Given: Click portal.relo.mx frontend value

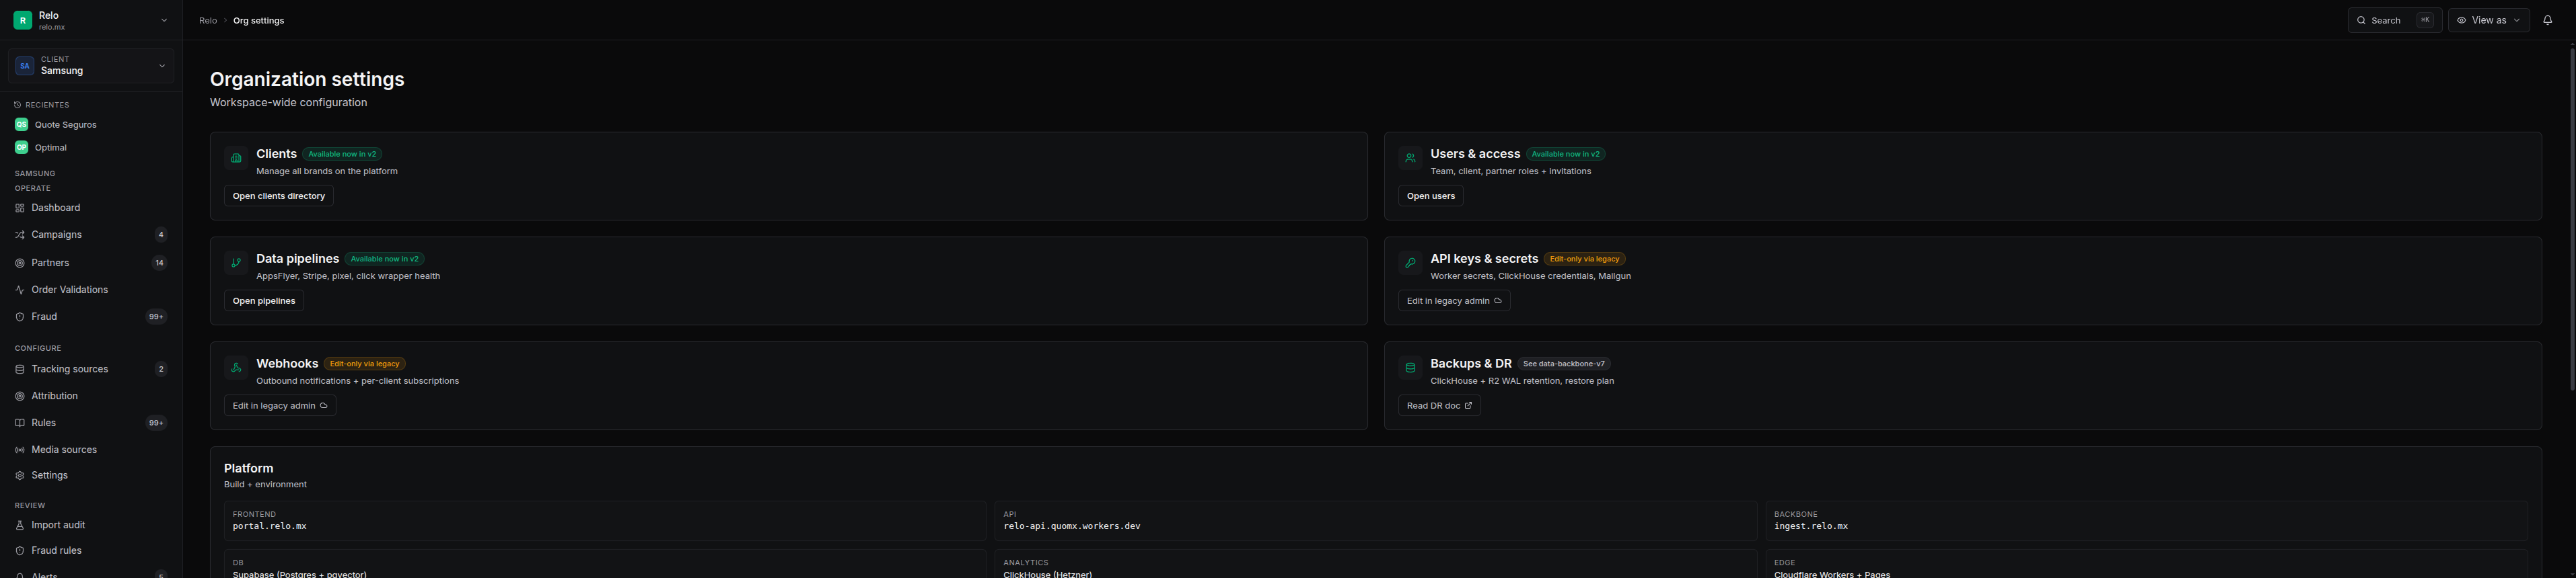Looking at the screenshot, I should [270, 526].
